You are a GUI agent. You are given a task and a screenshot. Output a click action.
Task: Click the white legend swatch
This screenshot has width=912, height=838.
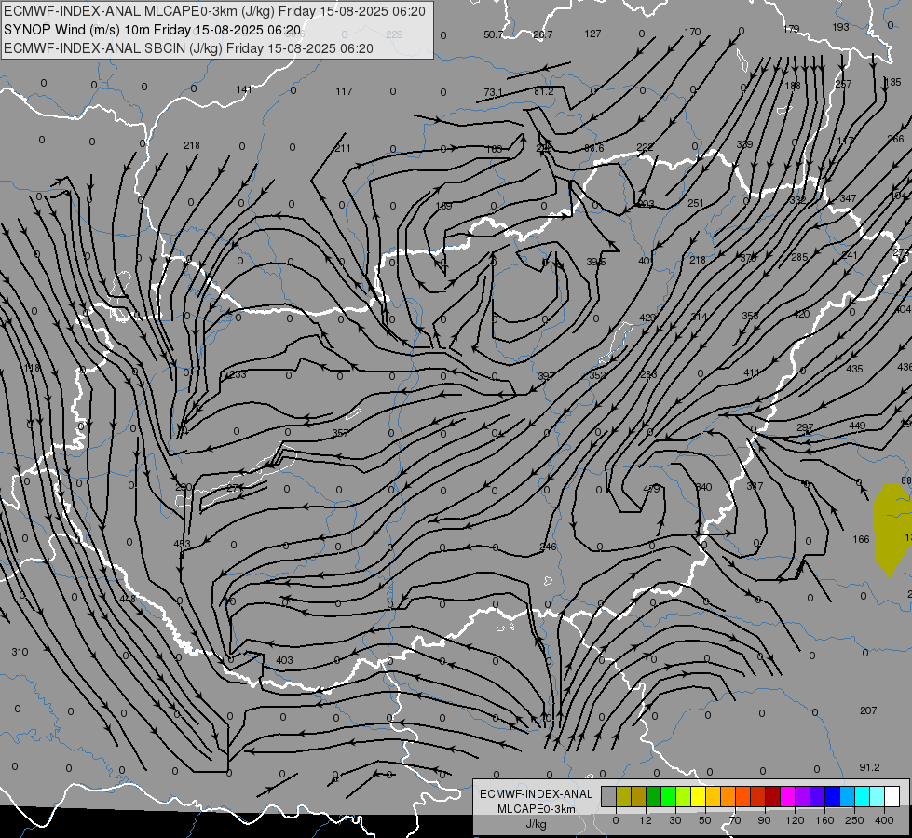pos(892,797)
